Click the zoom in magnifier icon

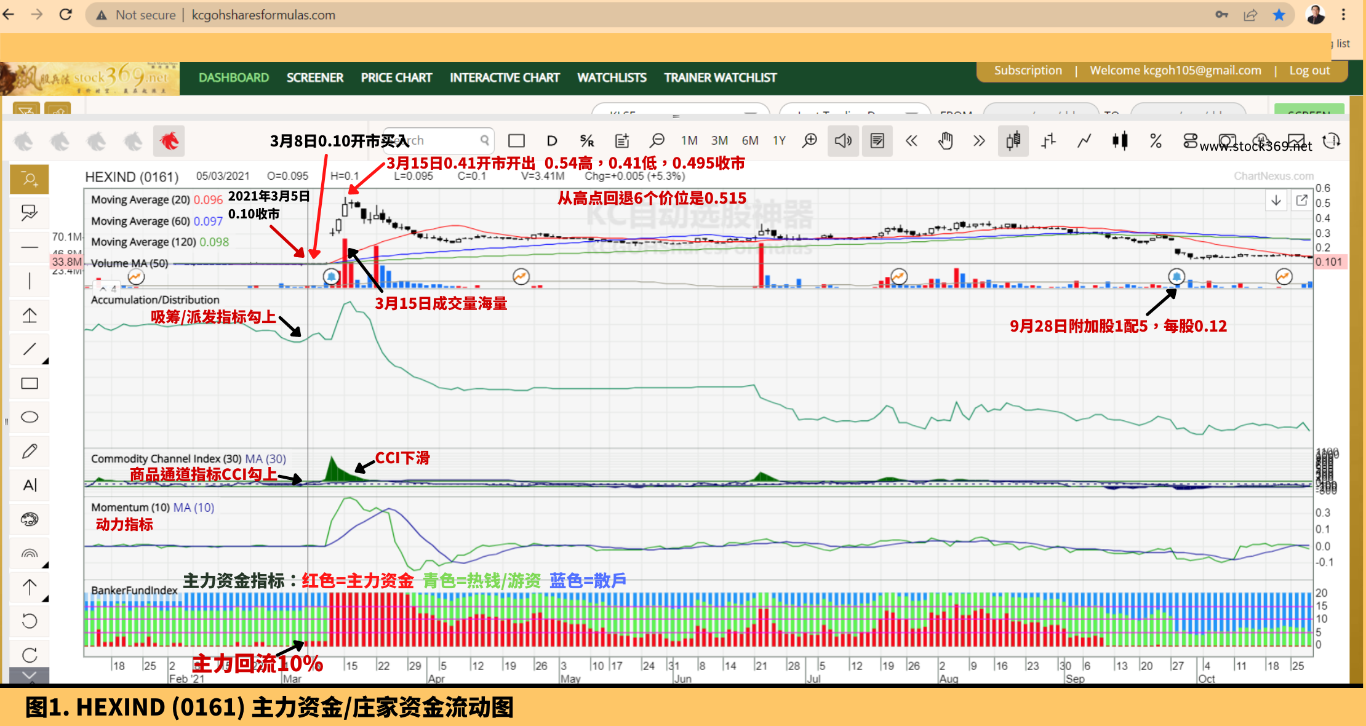pos(810,141)
